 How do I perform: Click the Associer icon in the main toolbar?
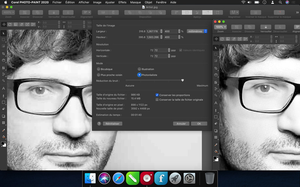pos(25,12)
